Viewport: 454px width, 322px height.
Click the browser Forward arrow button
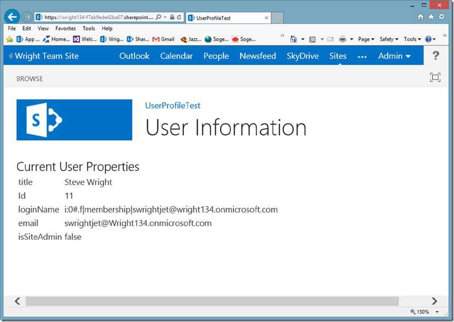[x=27, y=17]
